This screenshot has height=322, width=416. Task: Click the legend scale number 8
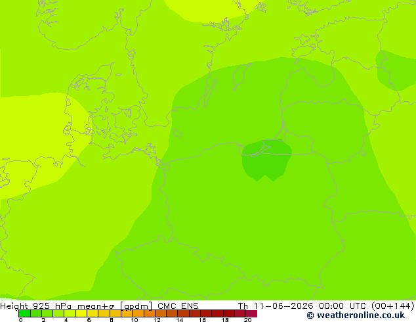(x=112, y=320)
